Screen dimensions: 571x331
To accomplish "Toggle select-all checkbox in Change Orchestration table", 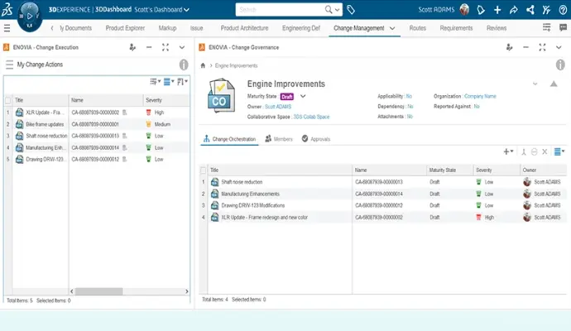I will (x=204, y=170).
